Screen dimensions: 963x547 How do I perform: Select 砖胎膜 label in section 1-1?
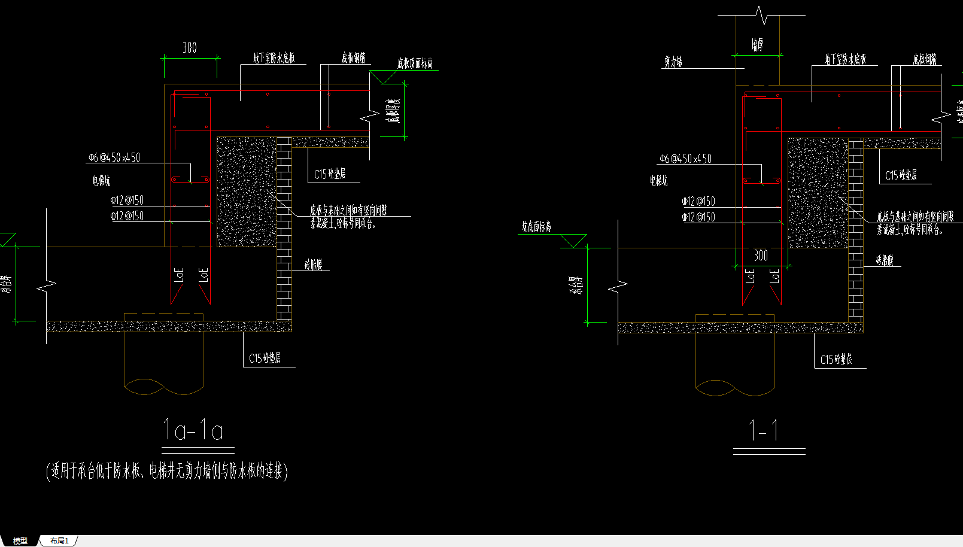[x=885, y=260]
